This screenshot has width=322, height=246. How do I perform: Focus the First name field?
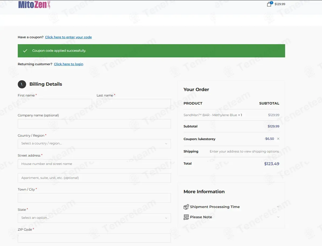pyautogui.click(x=55, y=103)
